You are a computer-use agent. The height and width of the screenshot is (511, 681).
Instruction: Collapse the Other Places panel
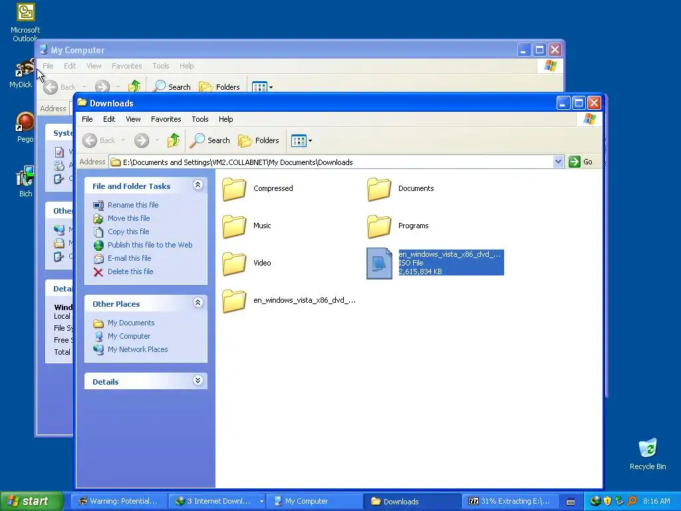coord(198,303)
